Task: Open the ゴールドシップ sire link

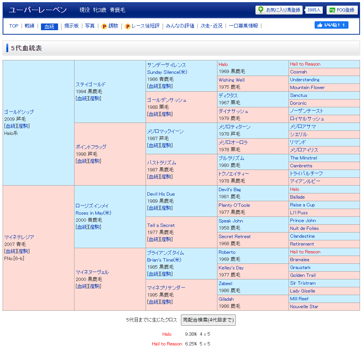Action: pyautogui.click(x=19, y=112)
